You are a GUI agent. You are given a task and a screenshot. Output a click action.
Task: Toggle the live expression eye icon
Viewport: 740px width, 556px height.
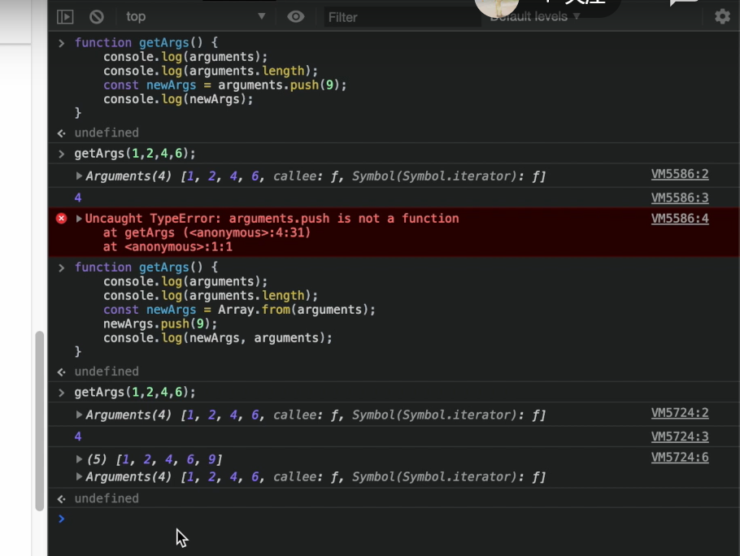pos(296,17)
